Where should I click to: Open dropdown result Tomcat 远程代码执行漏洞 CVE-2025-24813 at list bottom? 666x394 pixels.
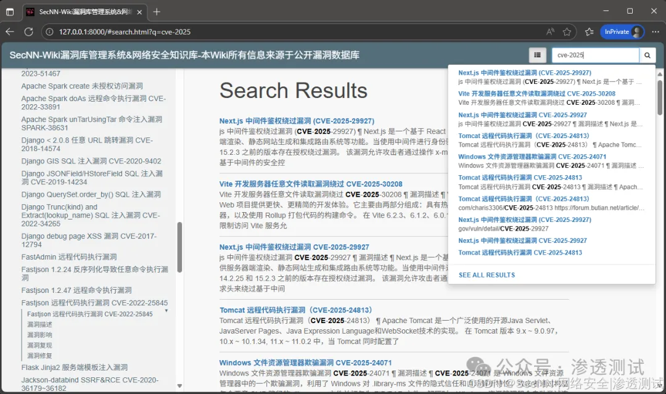point(520,253)
